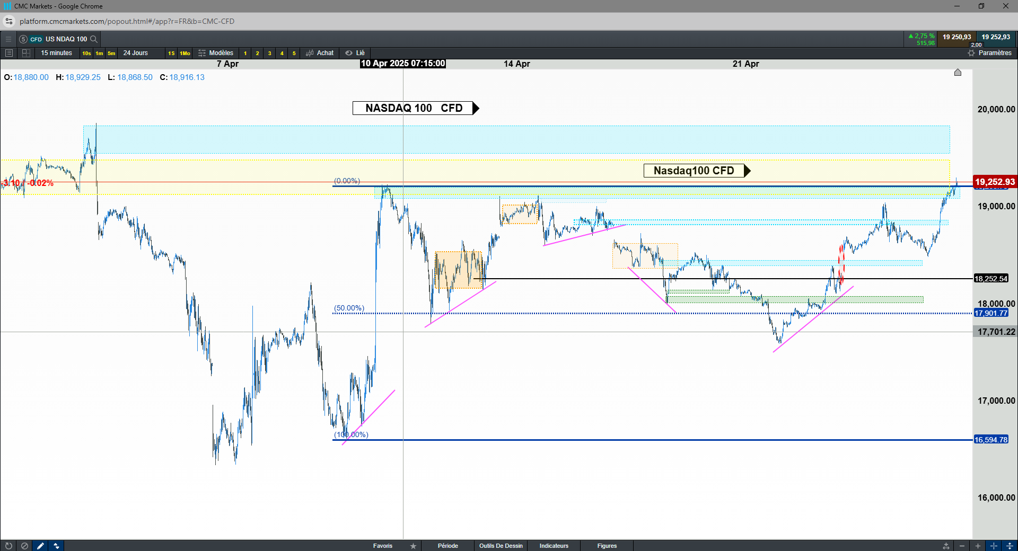Click the Modèles sliders icon

(202, 53)
